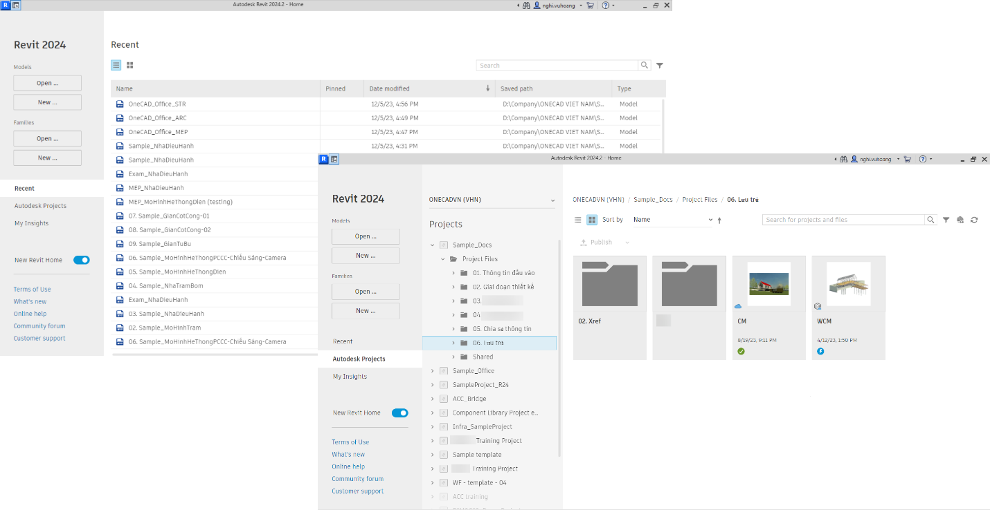Click Models Open button in the back window
Screen dimensions: 990x510
pos(47,83)
